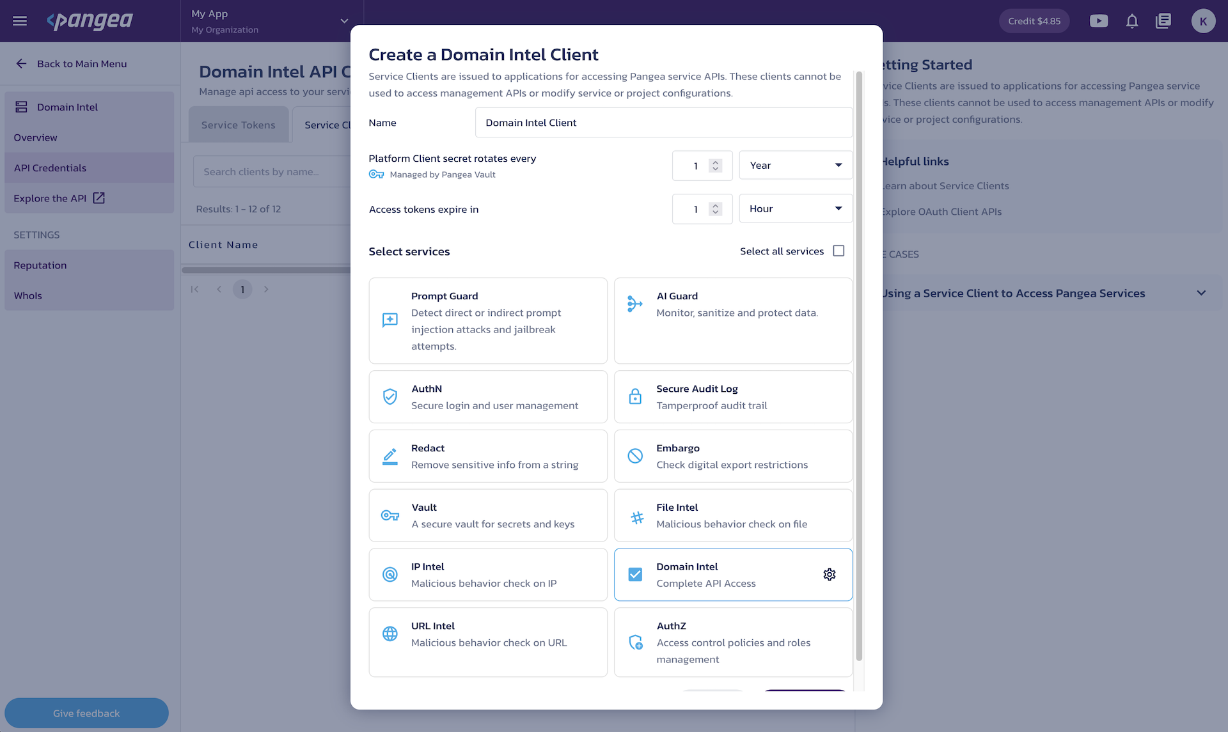Open WhoIs settings in sidebar
1228x732 pixels.
point(89,295)
